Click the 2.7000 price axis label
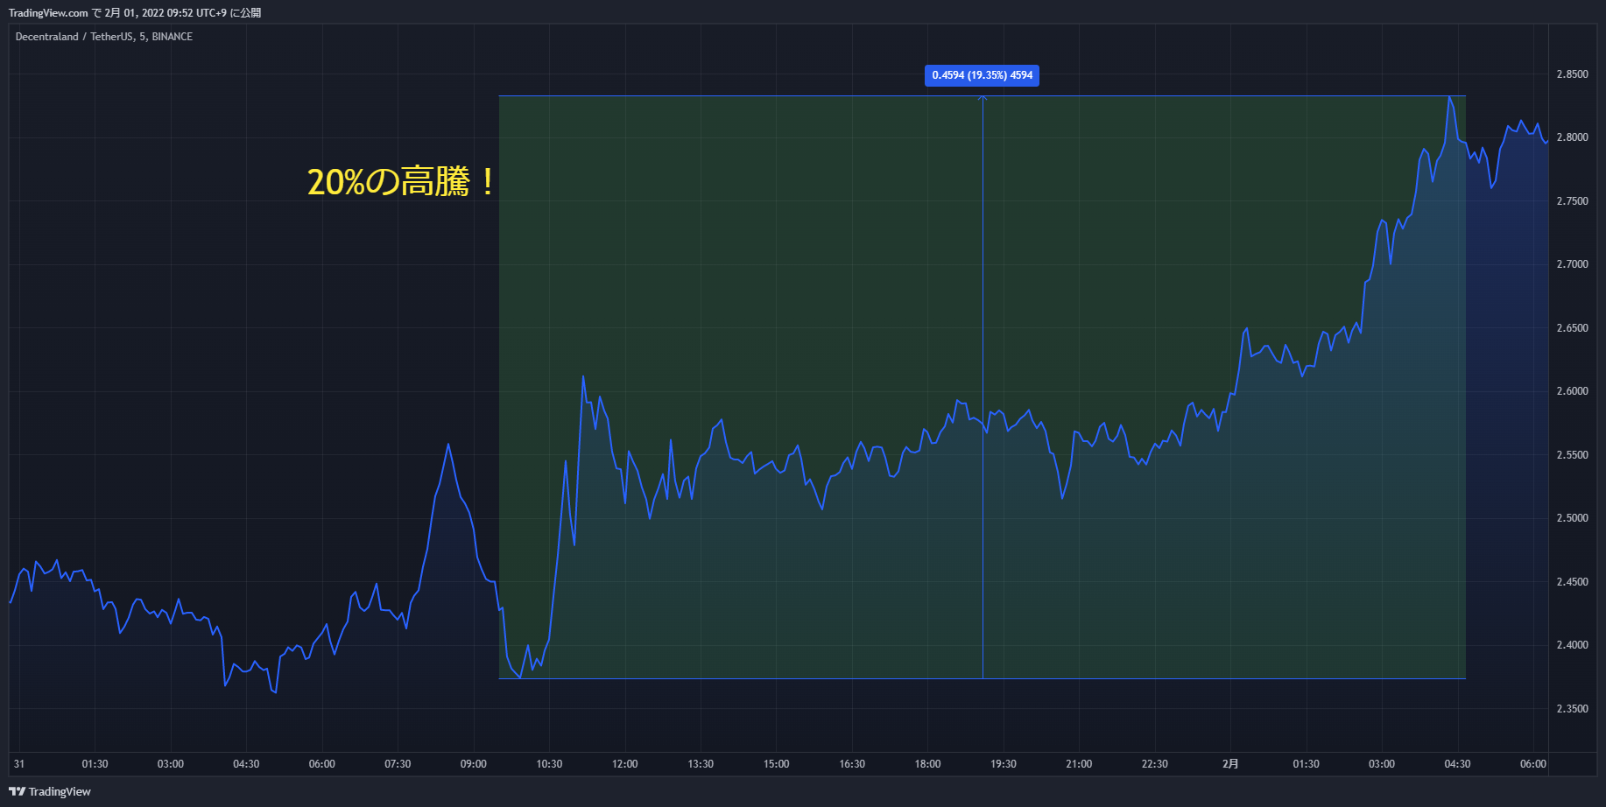Viewport: 1606px width, 807px height. coord(1572,264)
